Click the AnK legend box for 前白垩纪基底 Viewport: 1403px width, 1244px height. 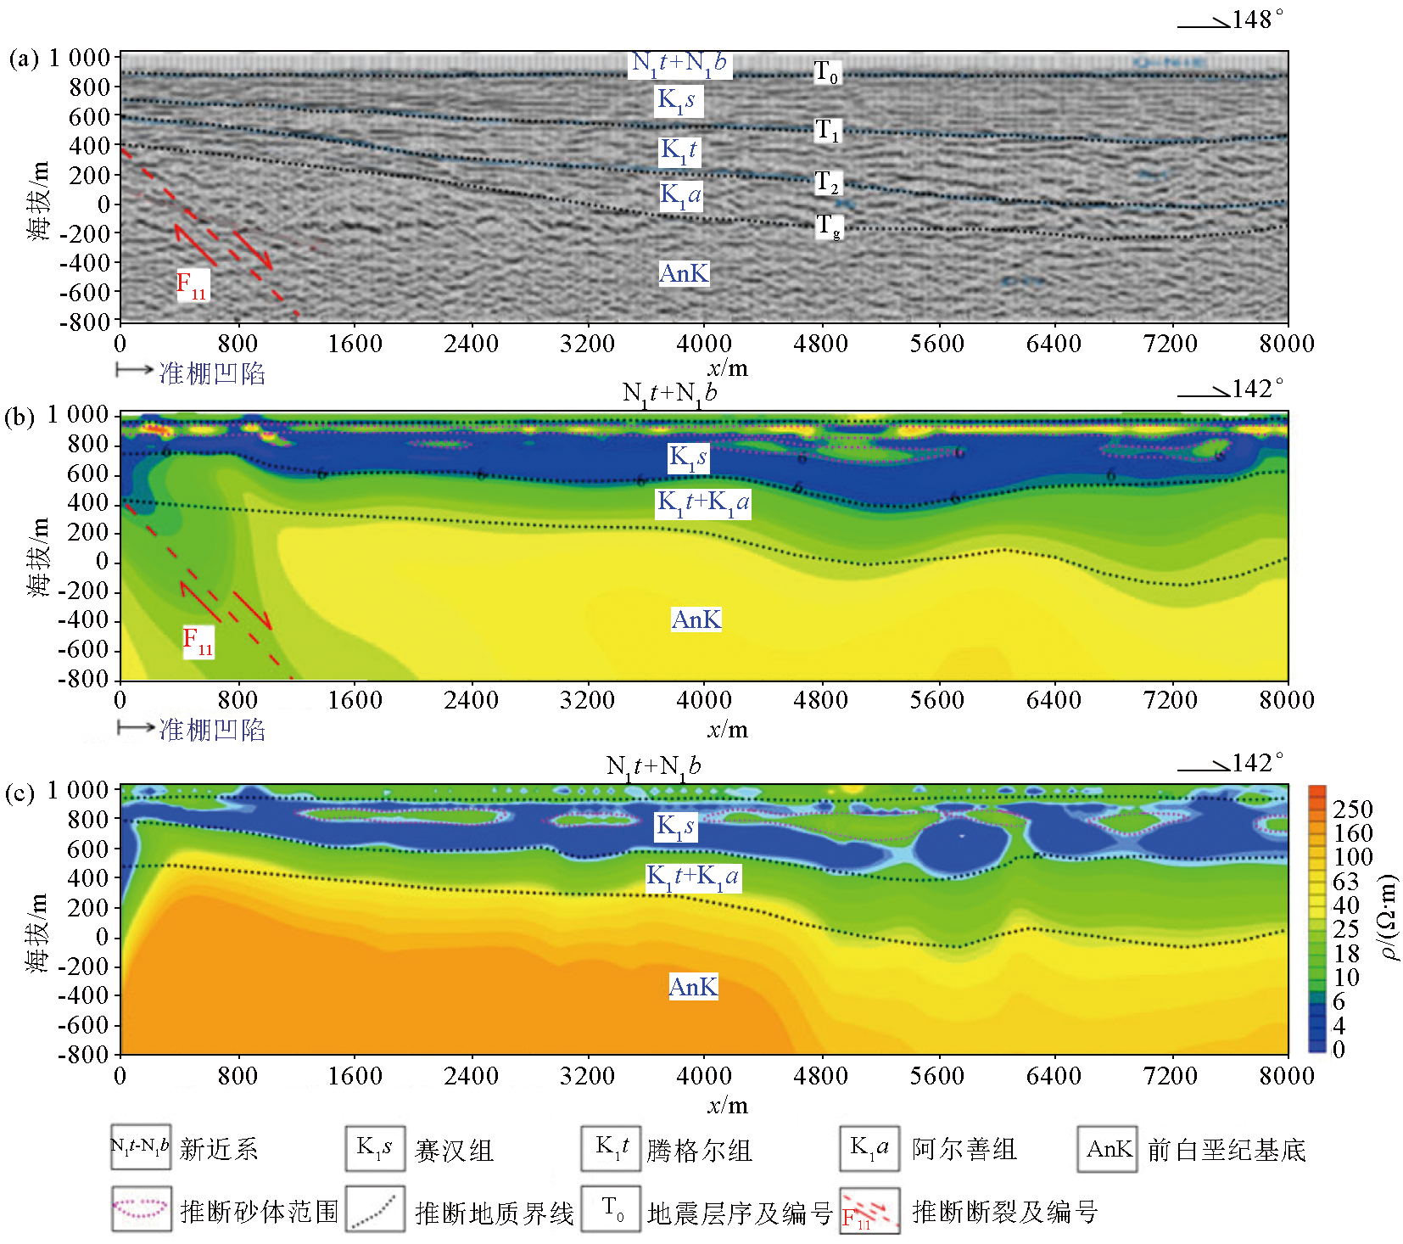click(1107, 1149)
